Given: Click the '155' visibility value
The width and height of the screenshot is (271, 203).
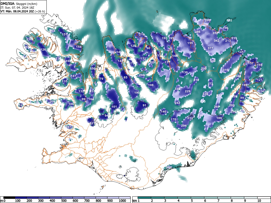Looking at the screenshot, I should [190, 43].
